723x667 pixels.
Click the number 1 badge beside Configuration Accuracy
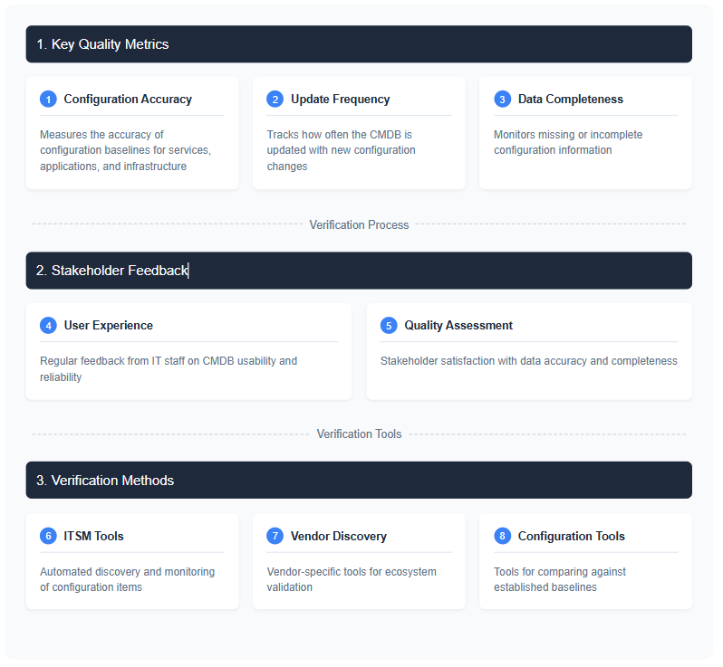(48, 100)
